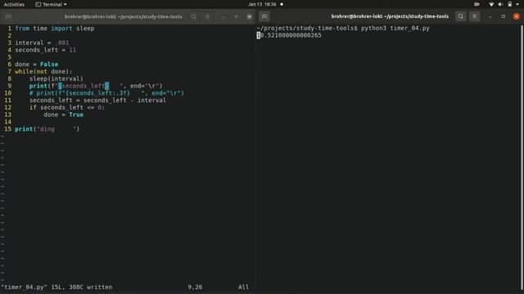This screenshot has width=524, height=294.
Task: Open new tab in right terminal window
Action: [x=264, y=16]
